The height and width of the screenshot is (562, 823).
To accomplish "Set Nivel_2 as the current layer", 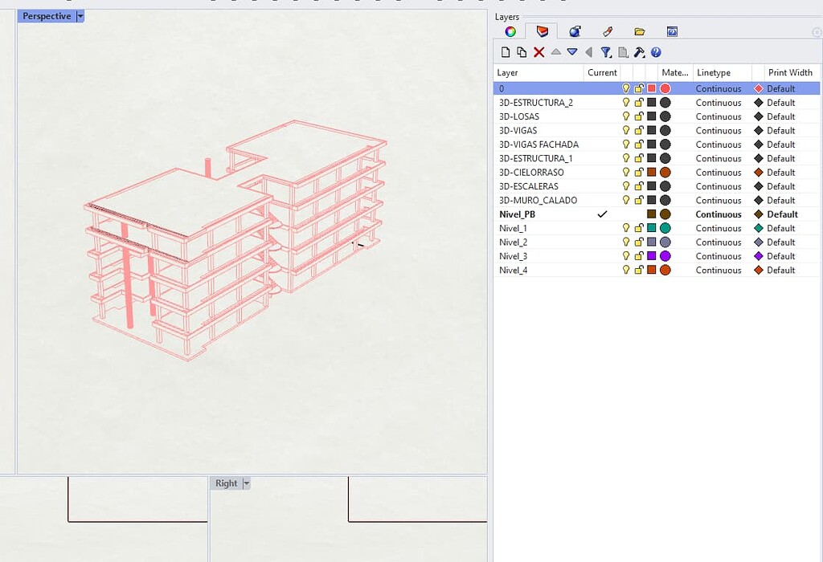I will pos(602,242).
